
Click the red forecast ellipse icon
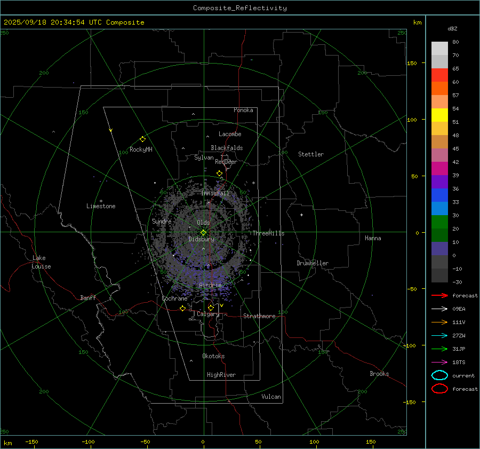click(x=439, y=389)
